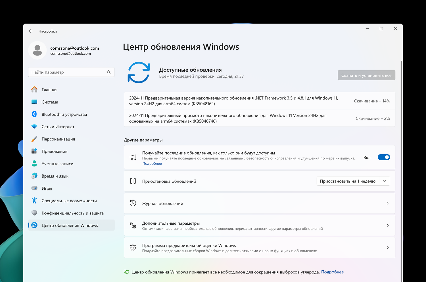Open Учетные записи settings
The height and width of the screenshot is (282, 426).
71,163
